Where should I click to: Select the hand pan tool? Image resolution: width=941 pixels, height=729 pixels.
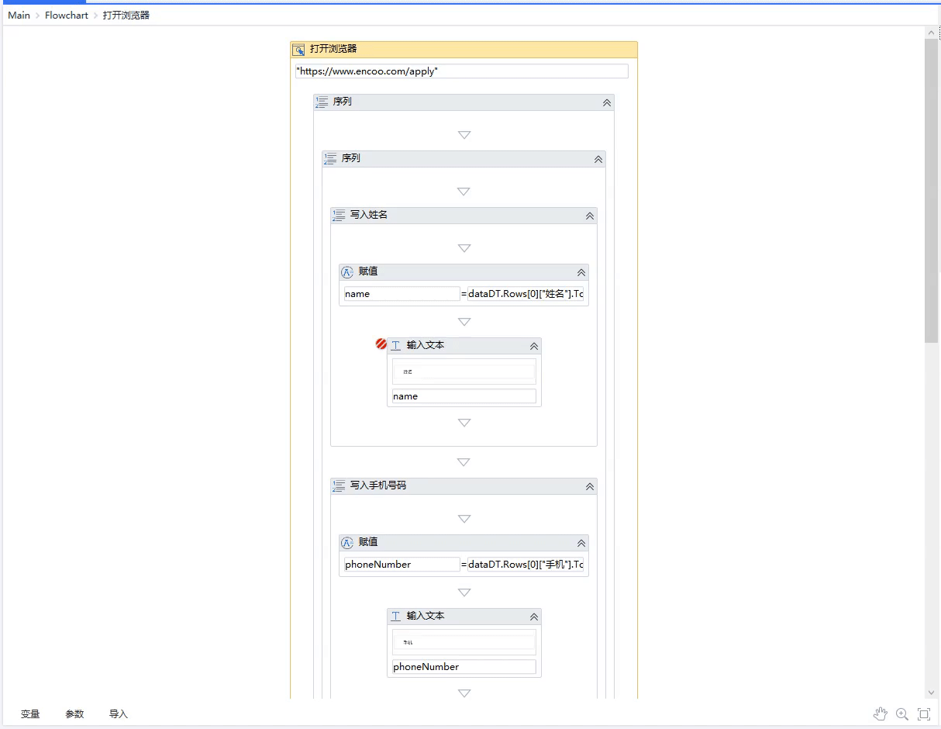(x=881, y=713)
